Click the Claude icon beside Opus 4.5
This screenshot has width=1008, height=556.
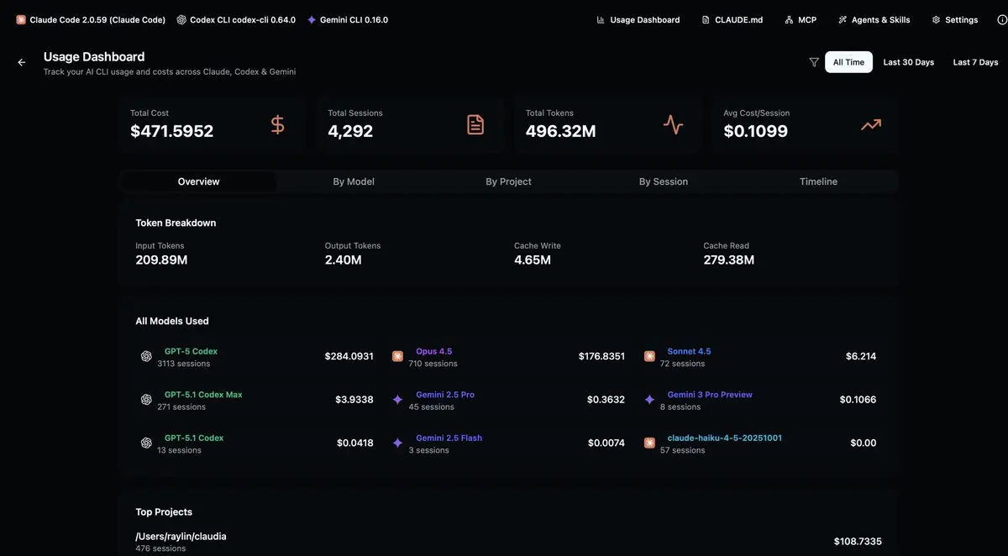point(397,356)
